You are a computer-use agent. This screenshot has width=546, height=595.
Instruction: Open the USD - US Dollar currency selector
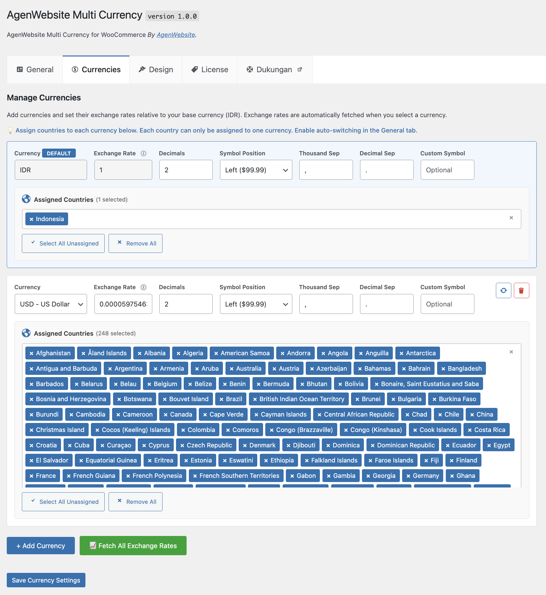pyautogui.click(x=50, y=304)
